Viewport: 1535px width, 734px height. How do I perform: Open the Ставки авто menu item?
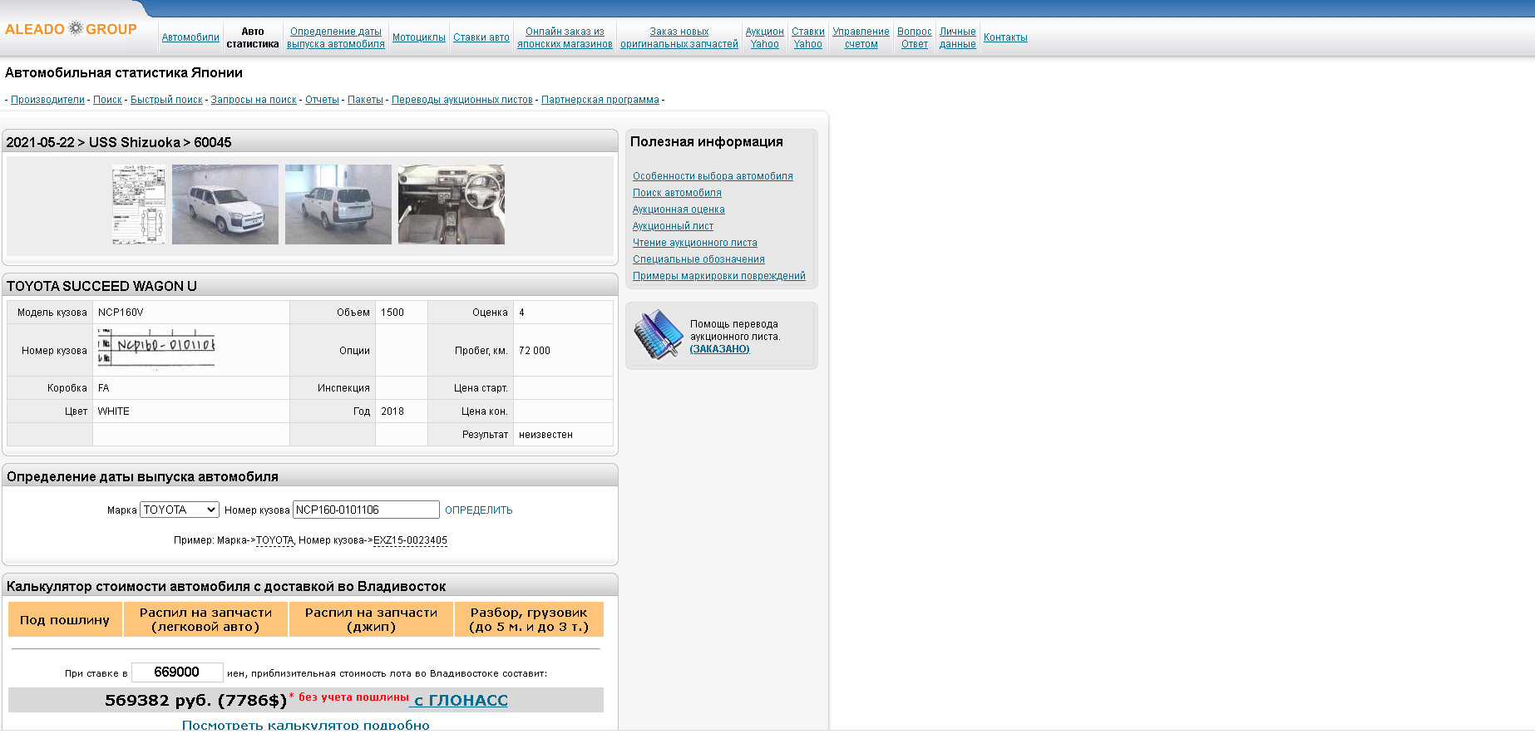[481, 37]
